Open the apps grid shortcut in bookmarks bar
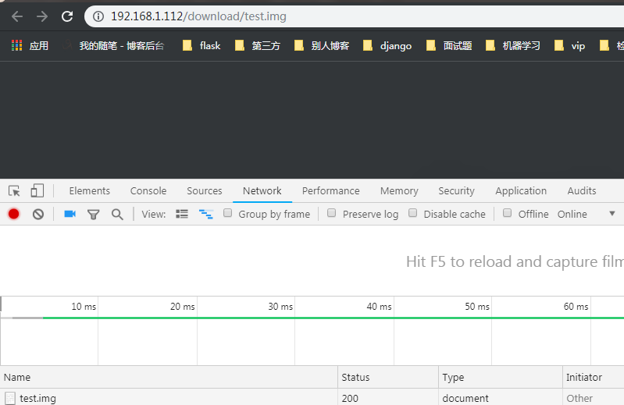624x405 pixels. pyautogui.click(x=30, y=46)
